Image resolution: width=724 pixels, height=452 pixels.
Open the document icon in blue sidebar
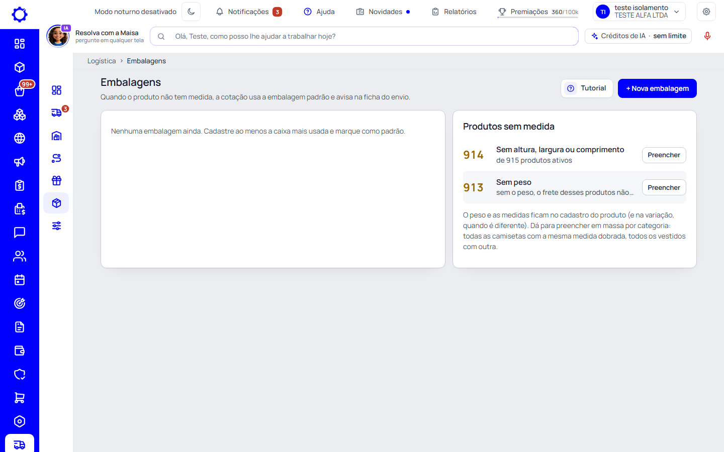[20, 327]
